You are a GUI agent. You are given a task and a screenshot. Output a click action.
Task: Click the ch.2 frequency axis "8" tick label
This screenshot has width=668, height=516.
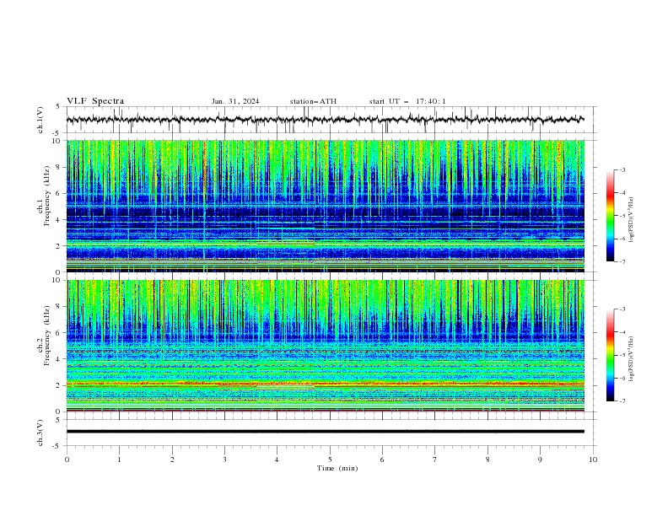pyautogui.click(x=59, y=307)
